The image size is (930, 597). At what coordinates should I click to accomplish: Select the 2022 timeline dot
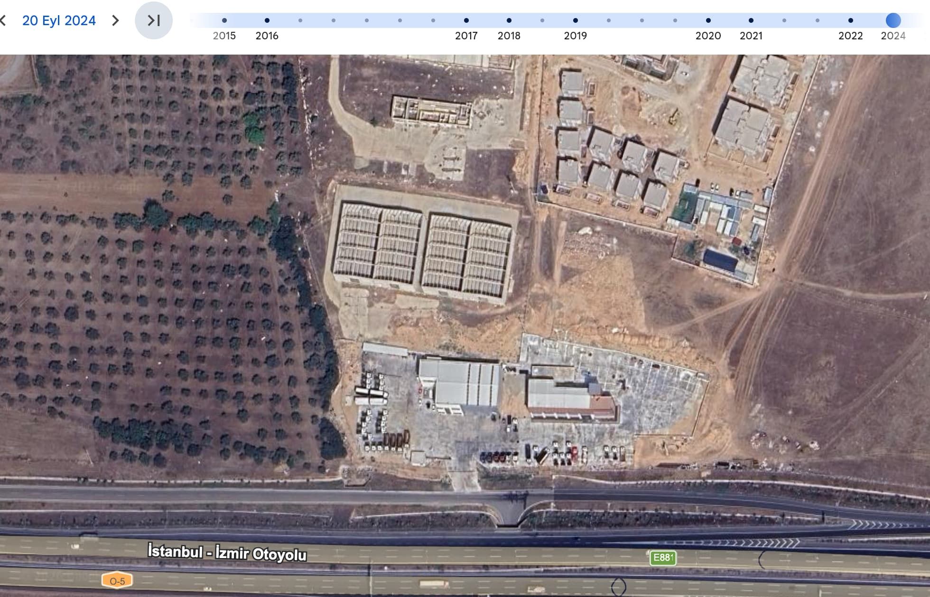point(851,20)
